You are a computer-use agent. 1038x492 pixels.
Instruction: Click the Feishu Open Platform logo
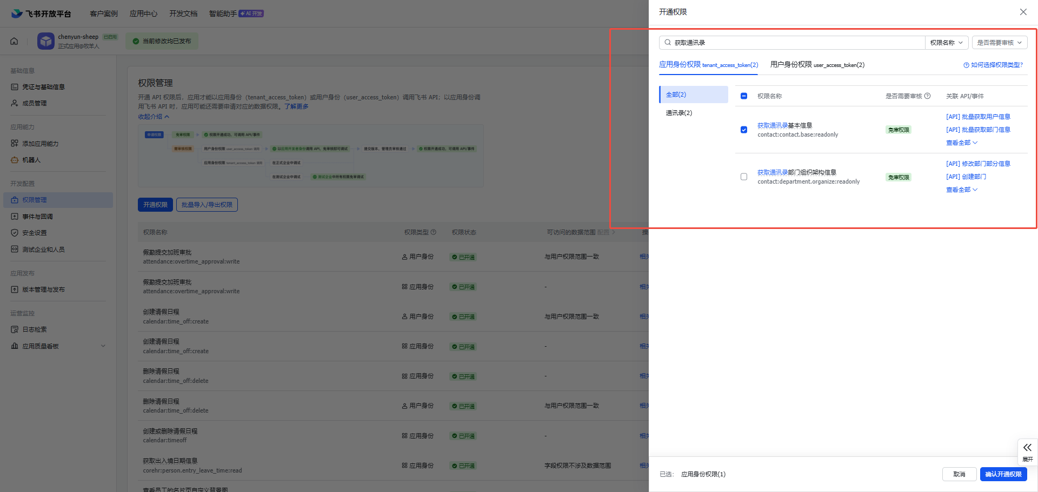41,14
